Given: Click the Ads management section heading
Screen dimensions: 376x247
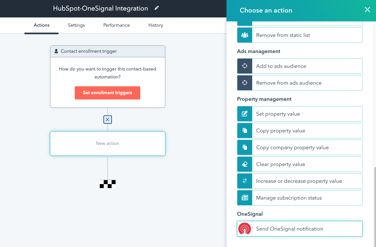Looking at the screenshot, I should (258, 51).
